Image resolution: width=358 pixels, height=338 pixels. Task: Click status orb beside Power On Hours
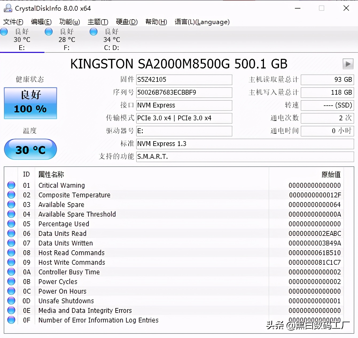point(11,291)
